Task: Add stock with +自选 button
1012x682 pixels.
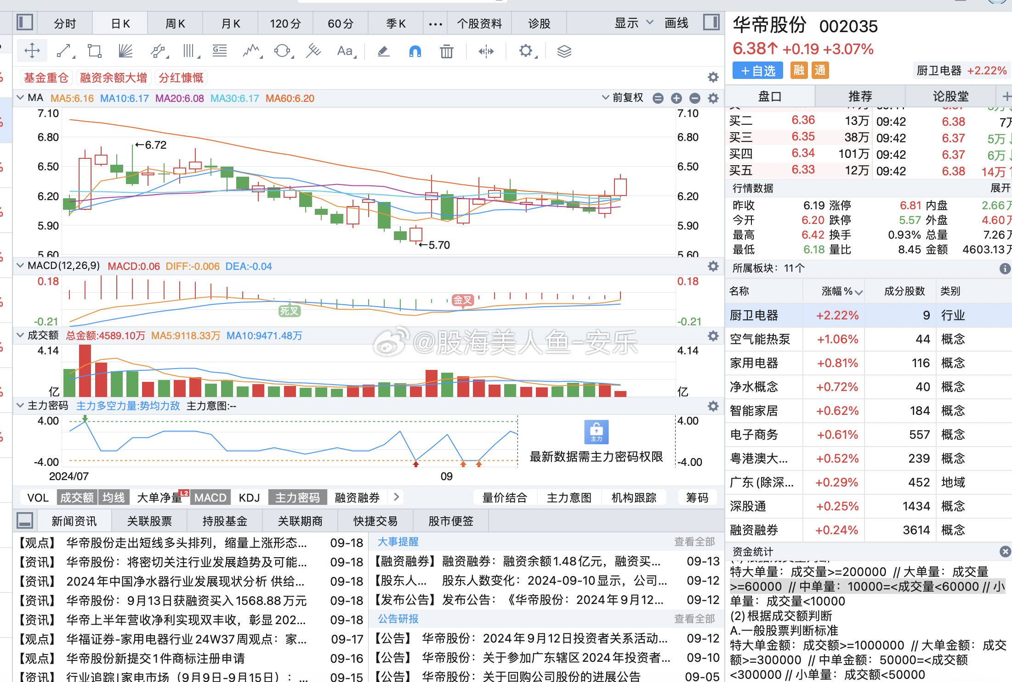Action: pos(758,71)
